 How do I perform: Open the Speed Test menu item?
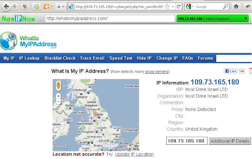(x=121, y=58)
